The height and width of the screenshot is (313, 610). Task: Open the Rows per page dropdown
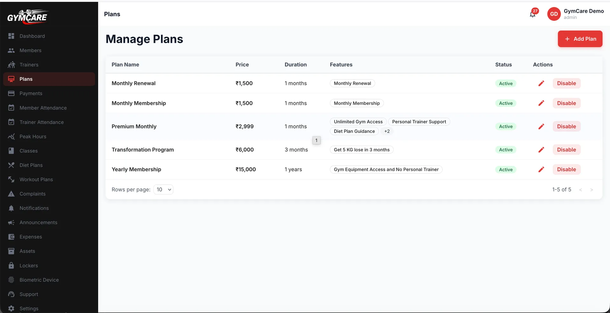[x=163, y=189]
